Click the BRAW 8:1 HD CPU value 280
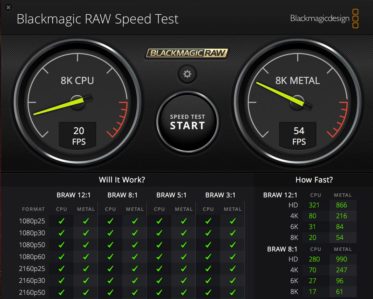This screenshot has width=373, height=299. pyautogui.click(x=314, y=259)
